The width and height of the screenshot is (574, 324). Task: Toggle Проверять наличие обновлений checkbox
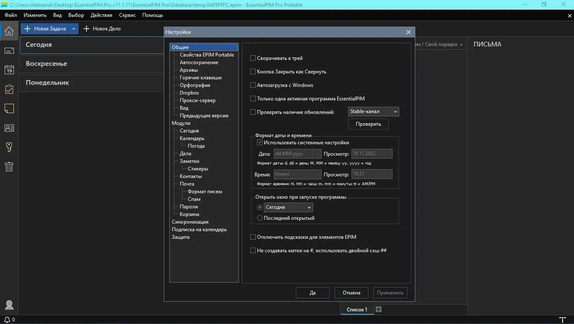click(x=253, y=112)
